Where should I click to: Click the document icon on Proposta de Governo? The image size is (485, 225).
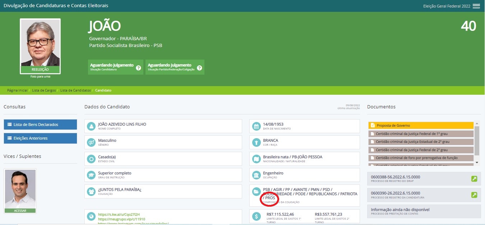(373, 126)
